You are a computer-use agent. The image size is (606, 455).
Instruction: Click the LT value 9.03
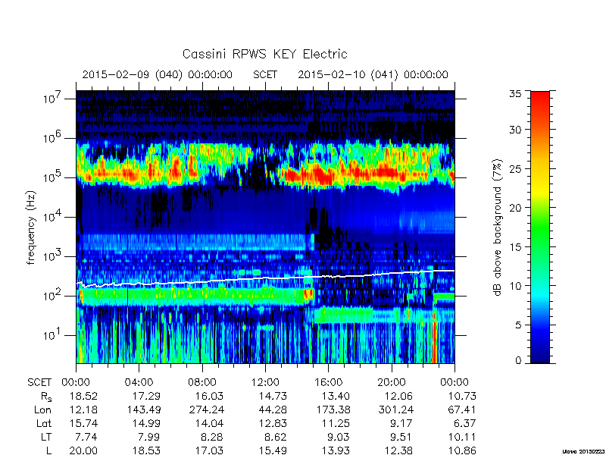[x=339, y=437]
